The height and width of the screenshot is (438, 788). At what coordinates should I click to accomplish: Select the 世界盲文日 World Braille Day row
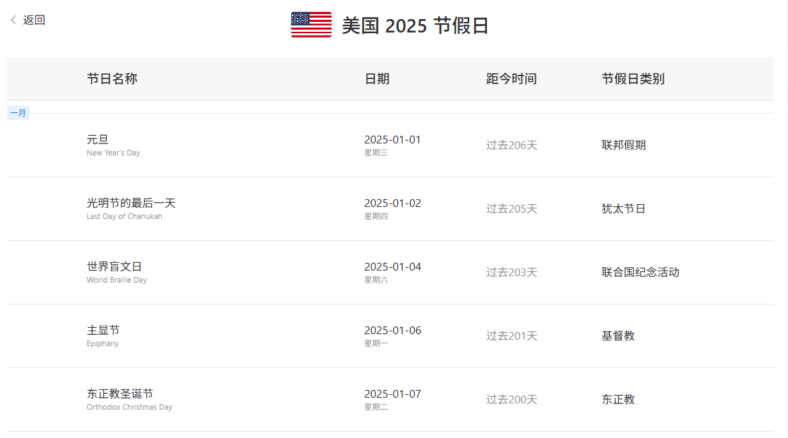coord(390,272)
